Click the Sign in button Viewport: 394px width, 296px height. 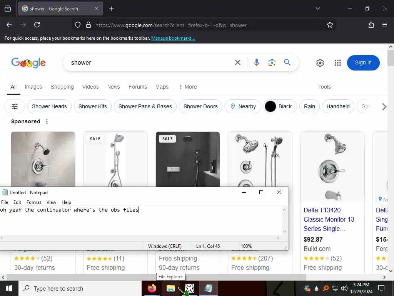(363, 63)
